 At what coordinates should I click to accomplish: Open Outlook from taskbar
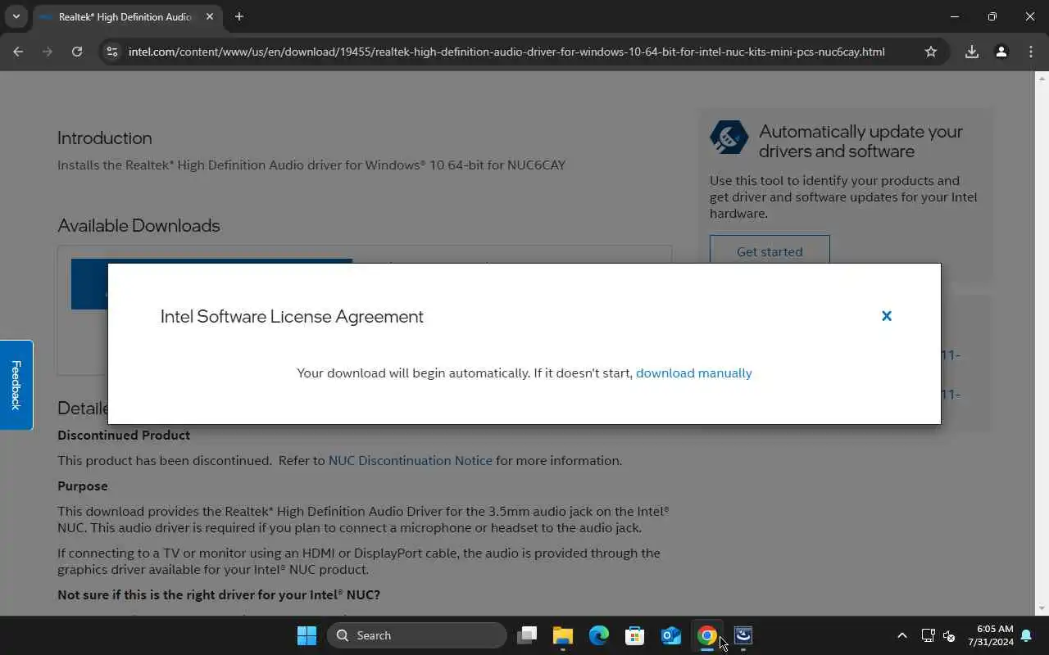point(671,635)
